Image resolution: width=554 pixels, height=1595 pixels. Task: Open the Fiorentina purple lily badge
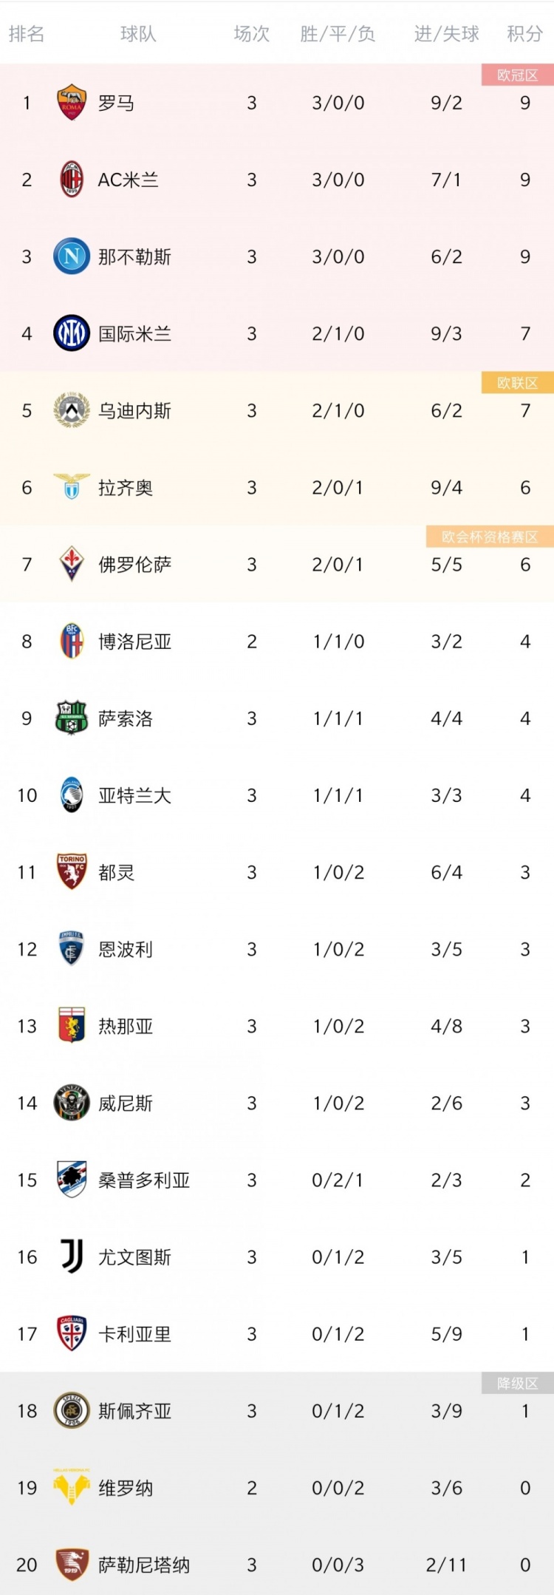pyautogui.click(x=72, y=564)
